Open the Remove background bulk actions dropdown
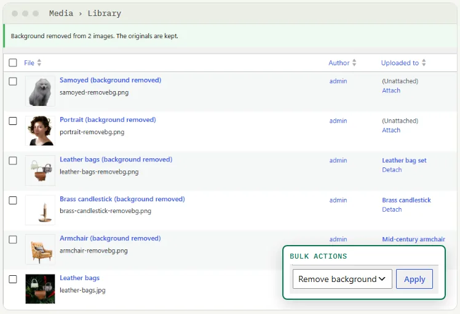Image resolution: width=460 pixels, height=314 pixels. click(x=343, y=279)
